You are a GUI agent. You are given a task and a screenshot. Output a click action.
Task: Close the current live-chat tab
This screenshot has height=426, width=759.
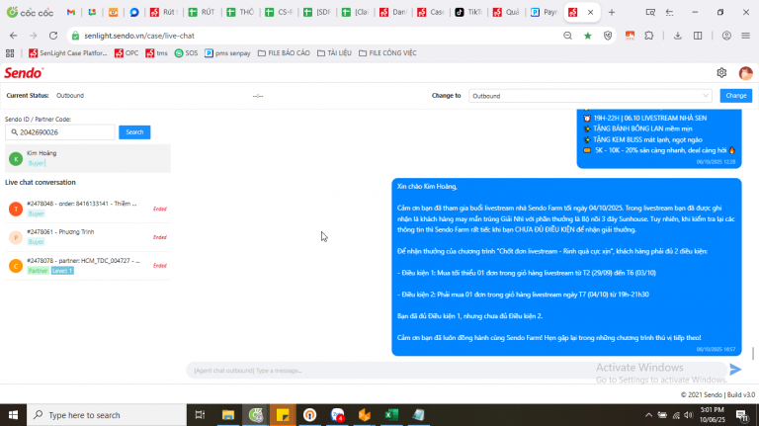coord(591,12)
